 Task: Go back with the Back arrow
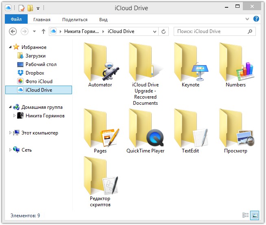click(x=13, y=31)
